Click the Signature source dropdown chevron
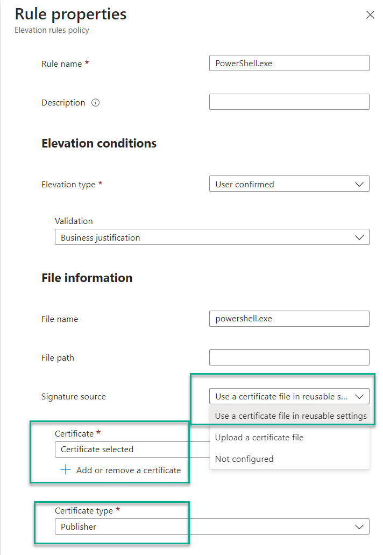This screenshot has width=383, height=555. click(x=359, y=396)
